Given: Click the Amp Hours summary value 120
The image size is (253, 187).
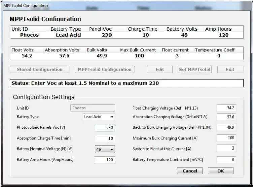Looking at the screenshot, I should (x=224, y=35).
